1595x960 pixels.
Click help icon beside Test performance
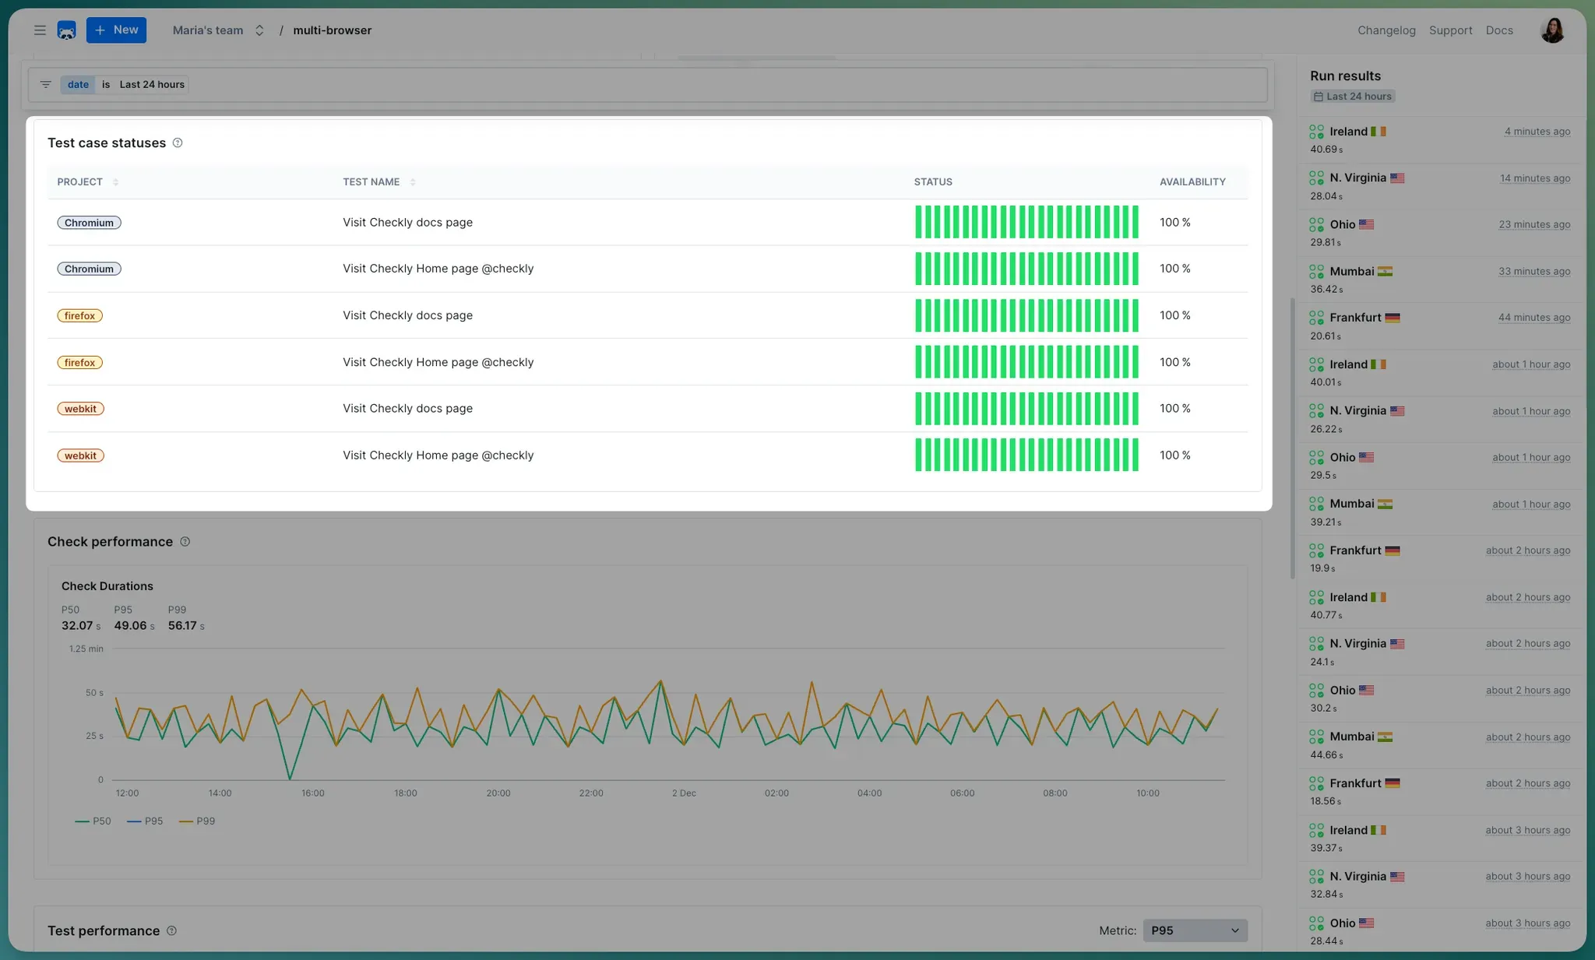172,930
